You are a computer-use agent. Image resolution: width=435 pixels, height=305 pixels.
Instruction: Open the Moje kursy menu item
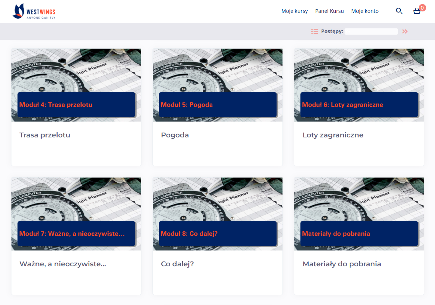(x=294, y=11)
